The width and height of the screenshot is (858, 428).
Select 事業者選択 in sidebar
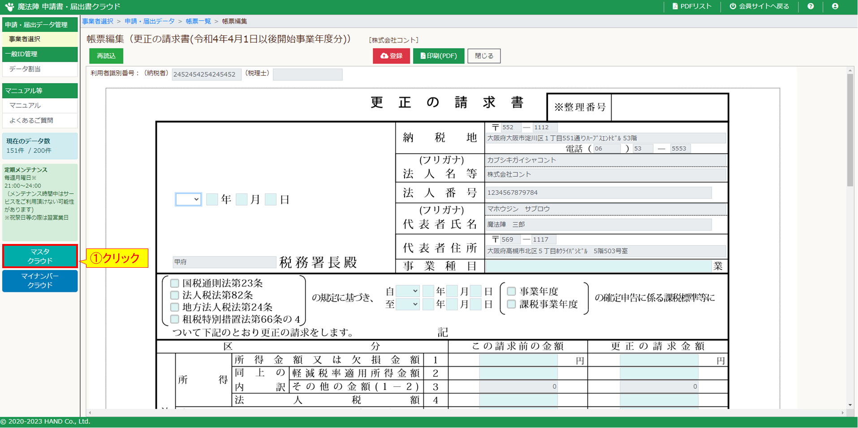tap(40, 39)
